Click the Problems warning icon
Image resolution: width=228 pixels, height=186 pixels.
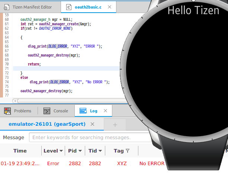(x=7, y=111)
